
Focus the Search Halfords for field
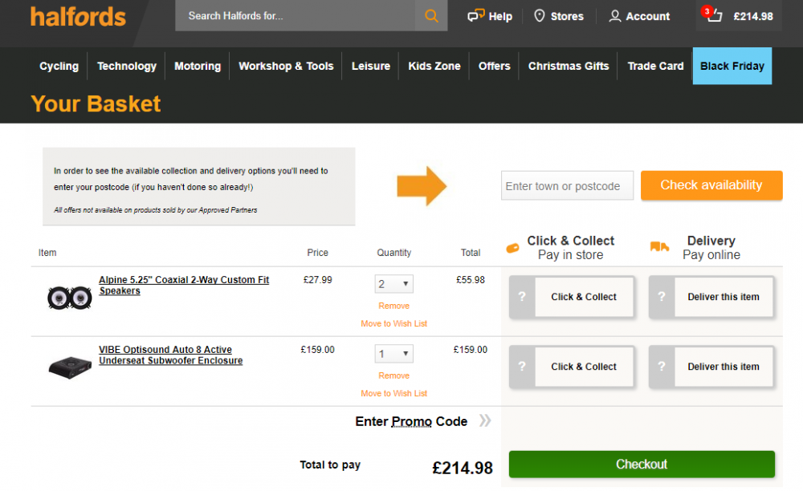tap(295, 16)
